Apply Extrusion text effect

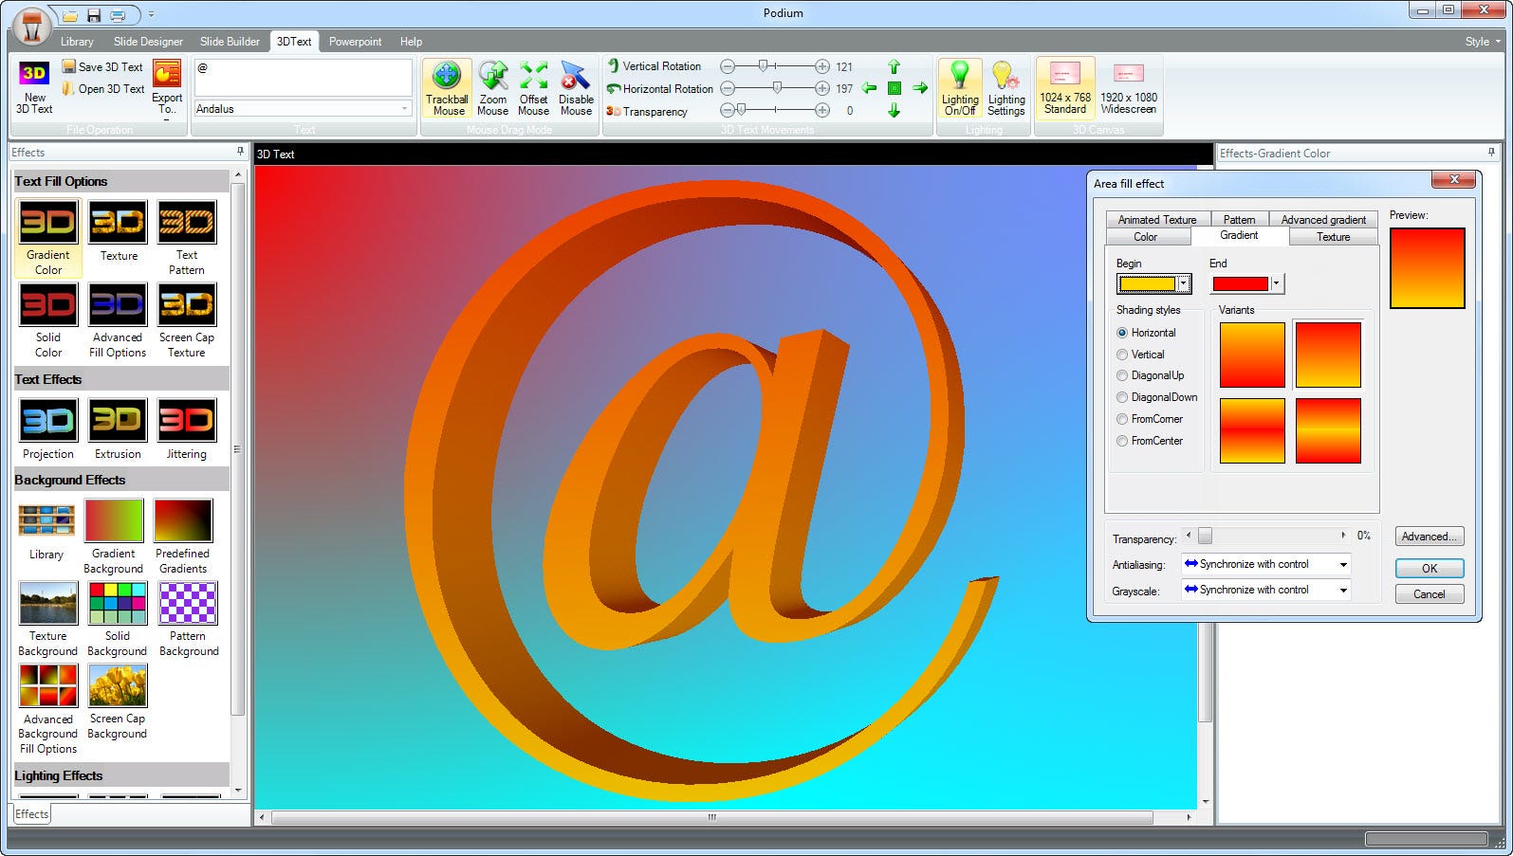pos(118,429)
